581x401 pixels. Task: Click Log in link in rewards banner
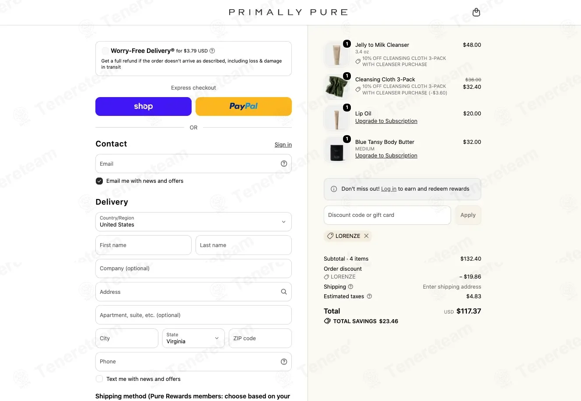[388, 189]
